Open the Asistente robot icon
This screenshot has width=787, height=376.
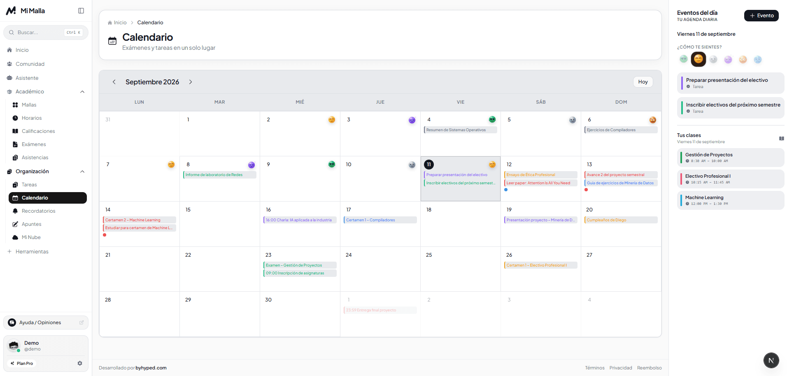tap(9, 78)
